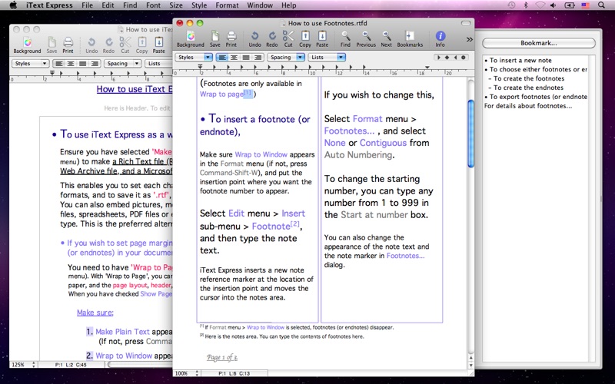Show hidden toolbar items via double-chevron

(469, 40)
